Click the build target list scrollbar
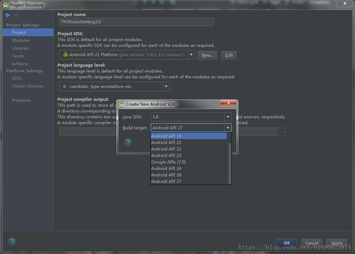Screen dimensions: 355x254 230,163
